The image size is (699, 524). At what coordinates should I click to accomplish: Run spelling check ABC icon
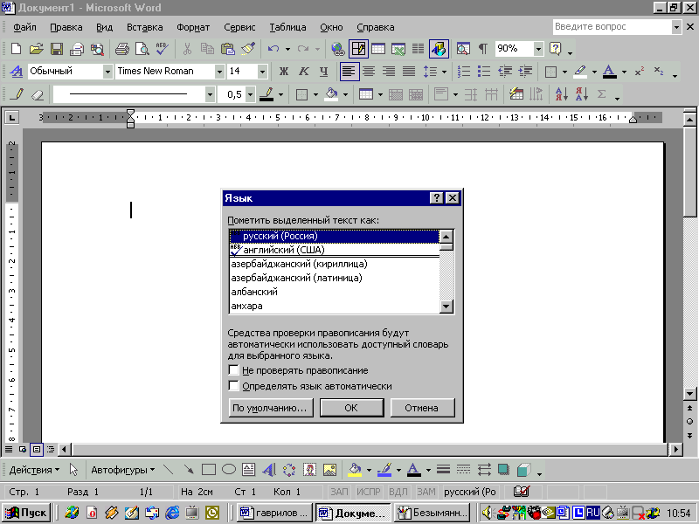[163, 49]
